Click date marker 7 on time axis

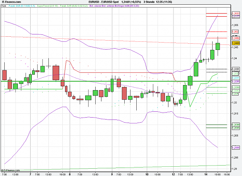pyautogui.click(x=30, y=174)
